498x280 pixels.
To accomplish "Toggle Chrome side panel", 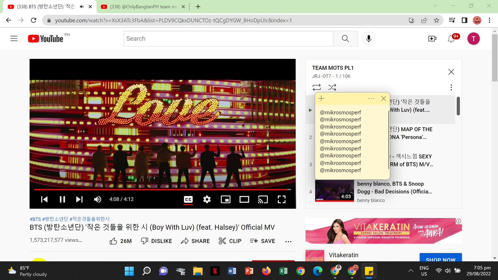I will tap(464, 20).
